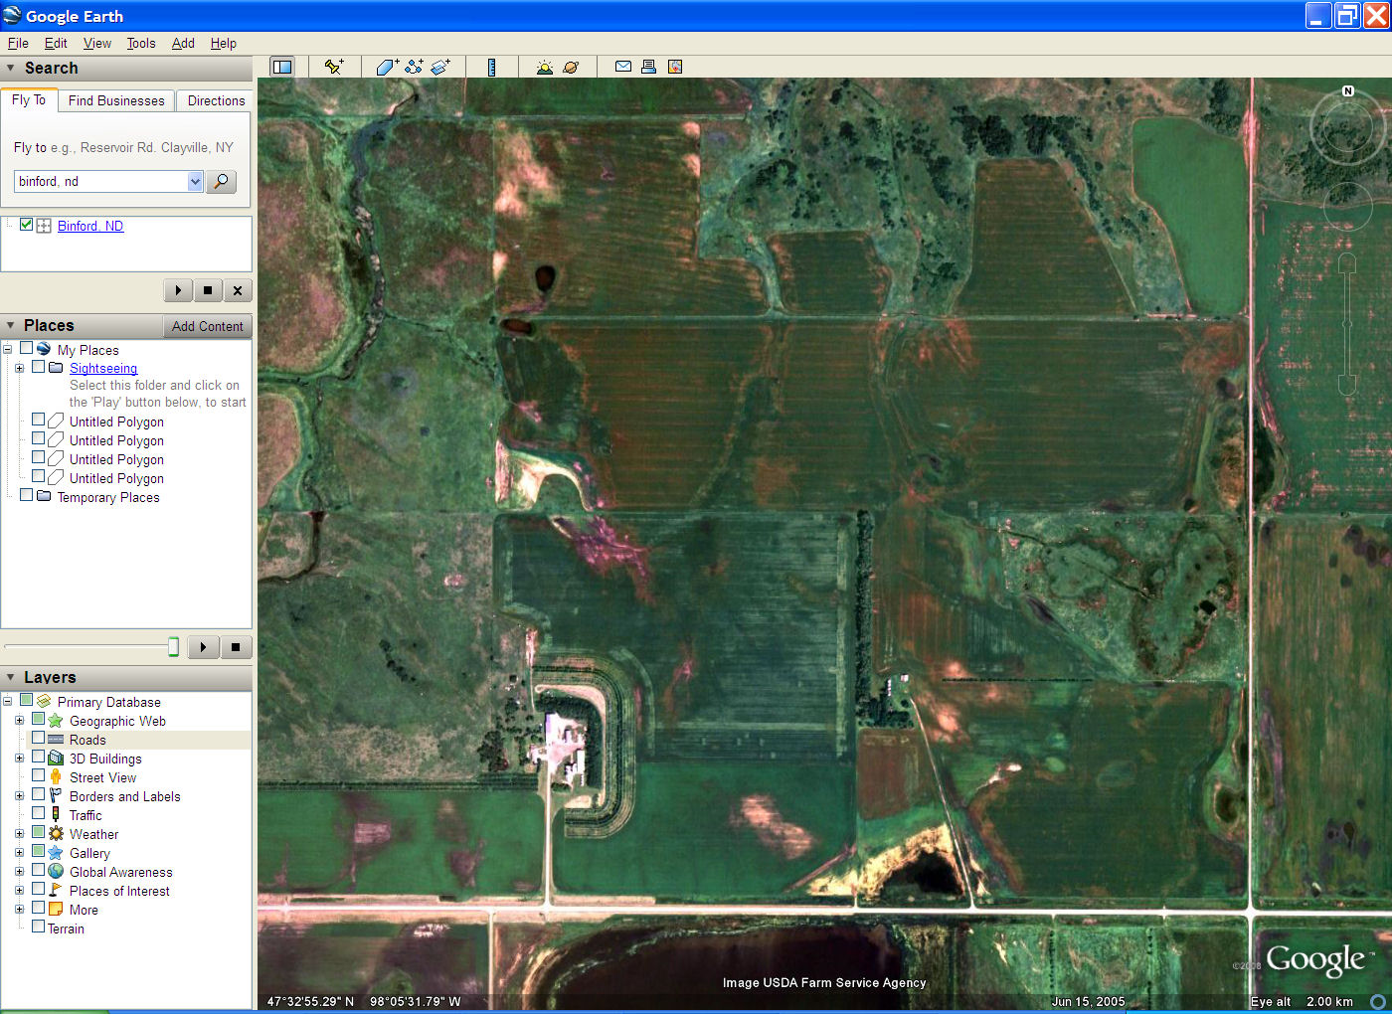Collapse the Places panel triangle
Viewport: 1392px width, 1014px height.
(11, 325)
